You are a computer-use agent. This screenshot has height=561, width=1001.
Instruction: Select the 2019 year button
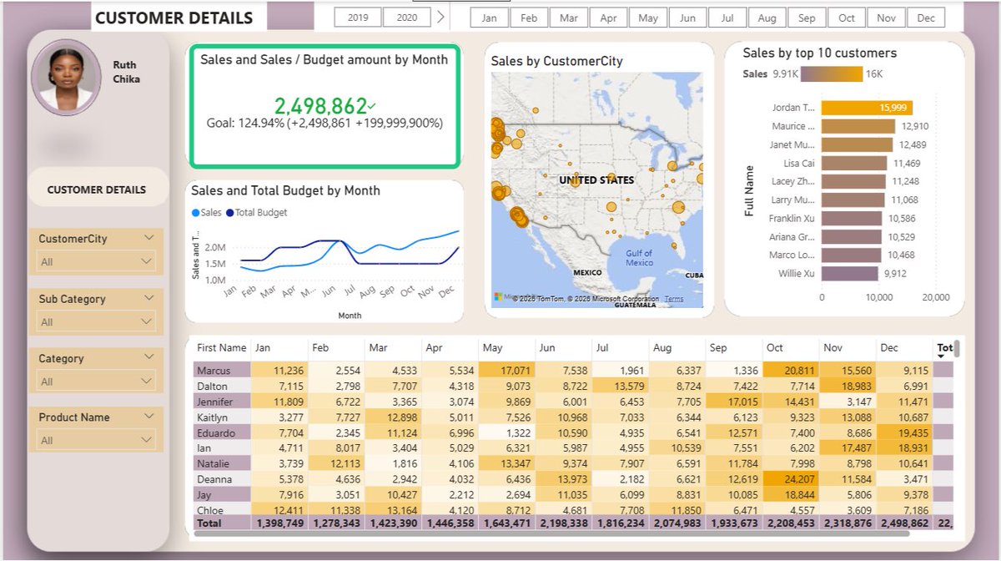pyautogui.click(x=356, y=16)
